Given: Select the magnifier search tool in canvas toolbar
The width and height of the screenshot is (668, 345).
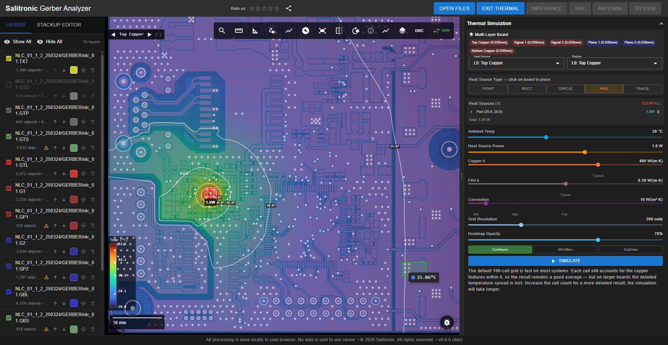Looking at the screenshot, I should [x=222, y=31].
